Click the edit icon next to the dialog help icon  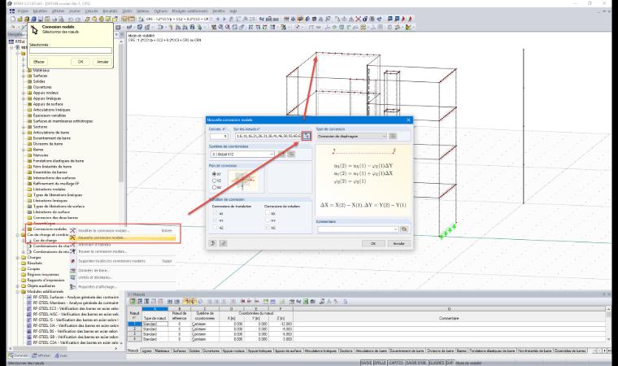[x=223, y=243]
